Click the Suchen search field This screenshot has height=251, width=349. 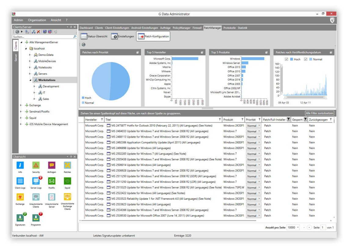(x=40, y=37)
